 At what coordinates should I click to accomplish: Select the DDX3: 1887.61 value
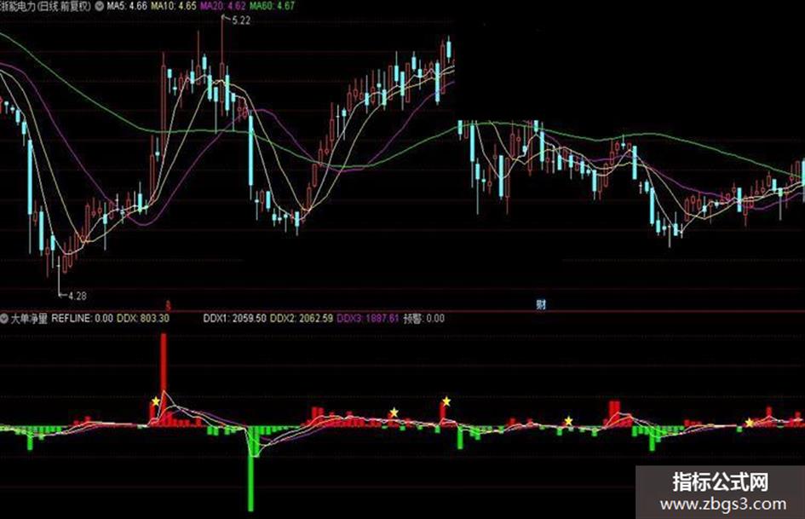tap(368, 319)
